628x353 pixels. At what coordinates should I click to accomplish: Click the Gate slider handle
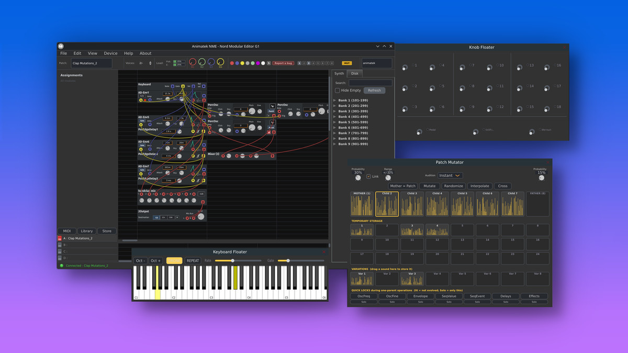point(287,260)
